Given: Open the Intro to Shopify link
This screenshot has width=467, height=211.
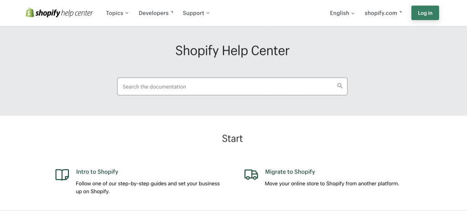Looking at the screenshot, I should pyautogui.click(x=97, y=172).
